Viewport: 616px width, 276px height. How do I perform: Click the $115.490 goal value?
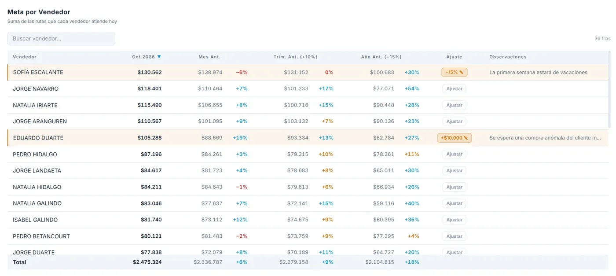(x=150, y=105)
